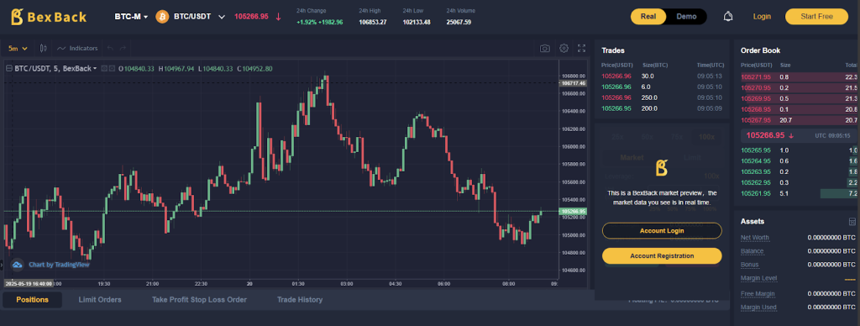The image size is (860, 326).
Task: Collapse the BTC/USDT chart legend box
Action: 8,69
